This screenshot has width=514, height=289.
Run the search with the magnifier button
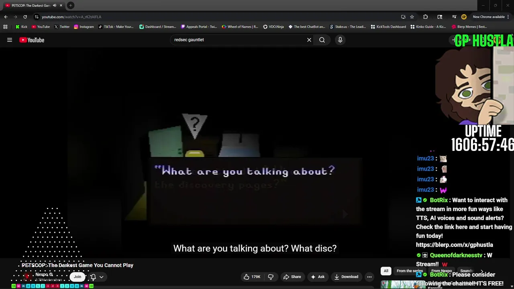[322, 40]
